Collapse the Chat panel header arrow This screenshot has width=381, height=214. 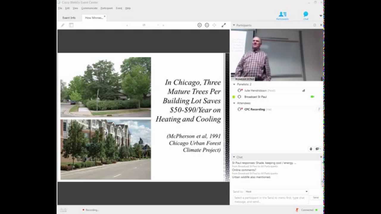[x=234, y=157]
